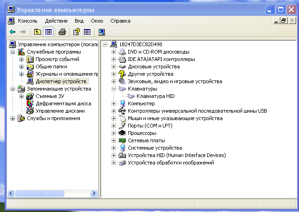299x212 pixels.
Task: Click the Мыши и иные указывающие устройства icon
Action: point(122,118)
